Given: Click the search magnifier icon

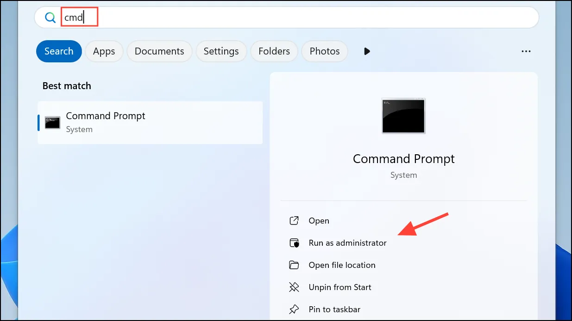Looking at the screenshot, I should pyautogui.click(x=50, y=18).
